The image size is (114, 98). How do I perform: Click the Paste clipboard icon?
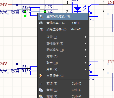pyautogui.click(x=41, y=96)
